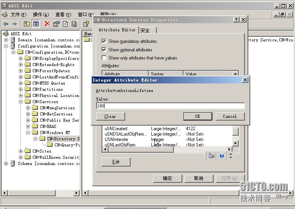
Task: Open the 文件(F) menu
Action: point(19,15)
